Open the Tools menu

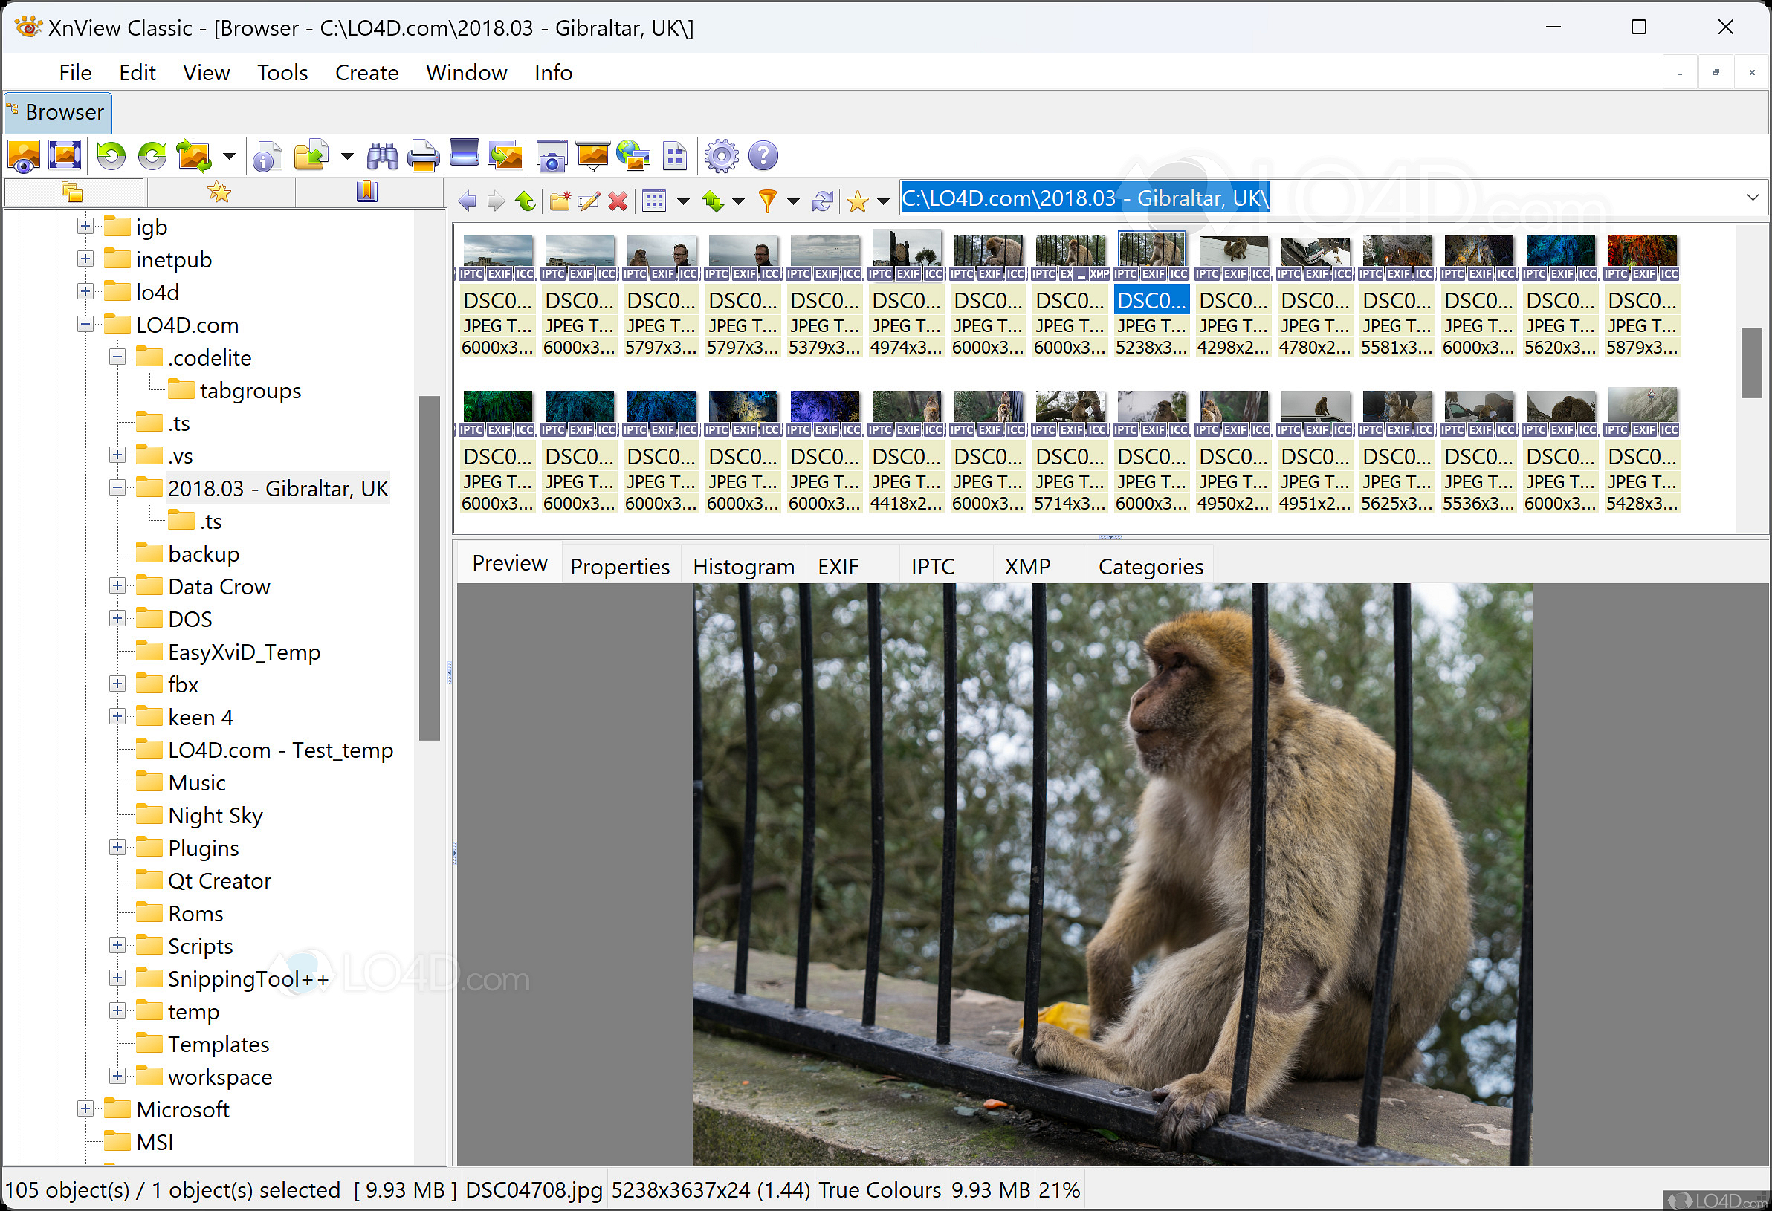(x=279, y=73)
